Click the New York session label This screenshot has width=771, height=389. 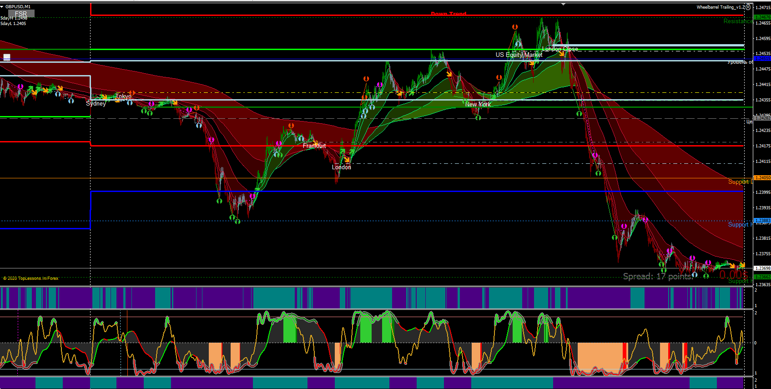pos(478,104)
